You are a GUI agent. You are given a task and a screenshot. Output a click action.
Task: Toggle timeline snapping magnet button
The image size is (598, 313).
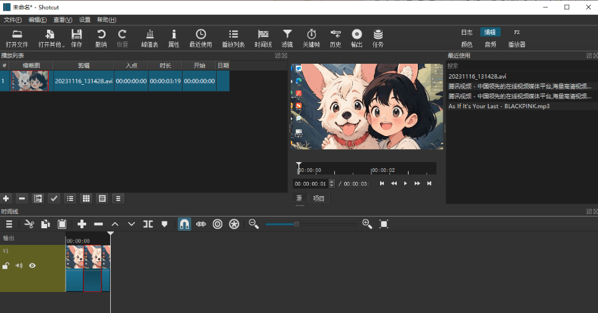pos(184,224)
